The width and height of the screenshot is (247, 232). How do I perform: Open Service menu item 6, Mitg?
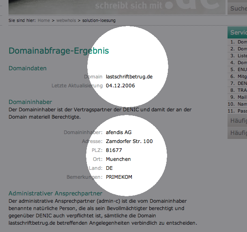coord(237,76)
